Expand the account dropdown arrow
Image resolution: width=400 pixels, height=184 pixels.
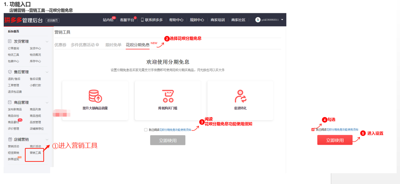tap(282, 20)
